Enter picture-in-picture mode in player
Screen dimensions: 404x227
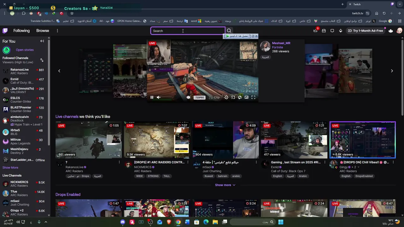(x=247, y=97)
